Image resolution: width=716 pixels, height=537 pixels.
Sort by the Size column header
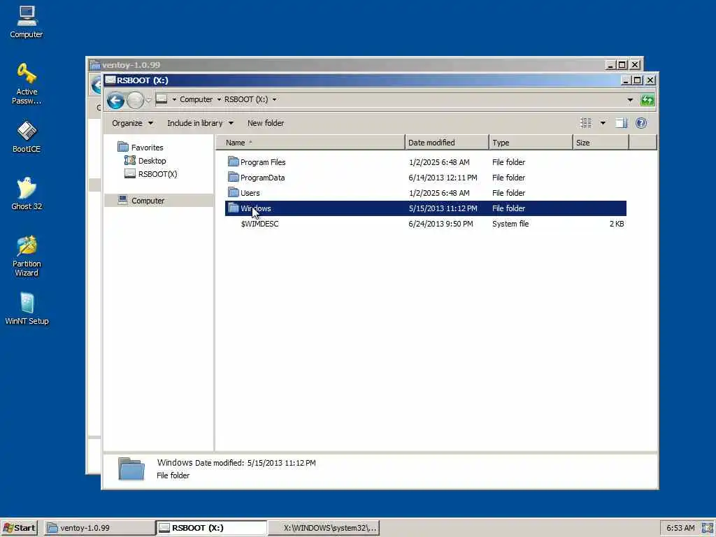tap(601, 143)
